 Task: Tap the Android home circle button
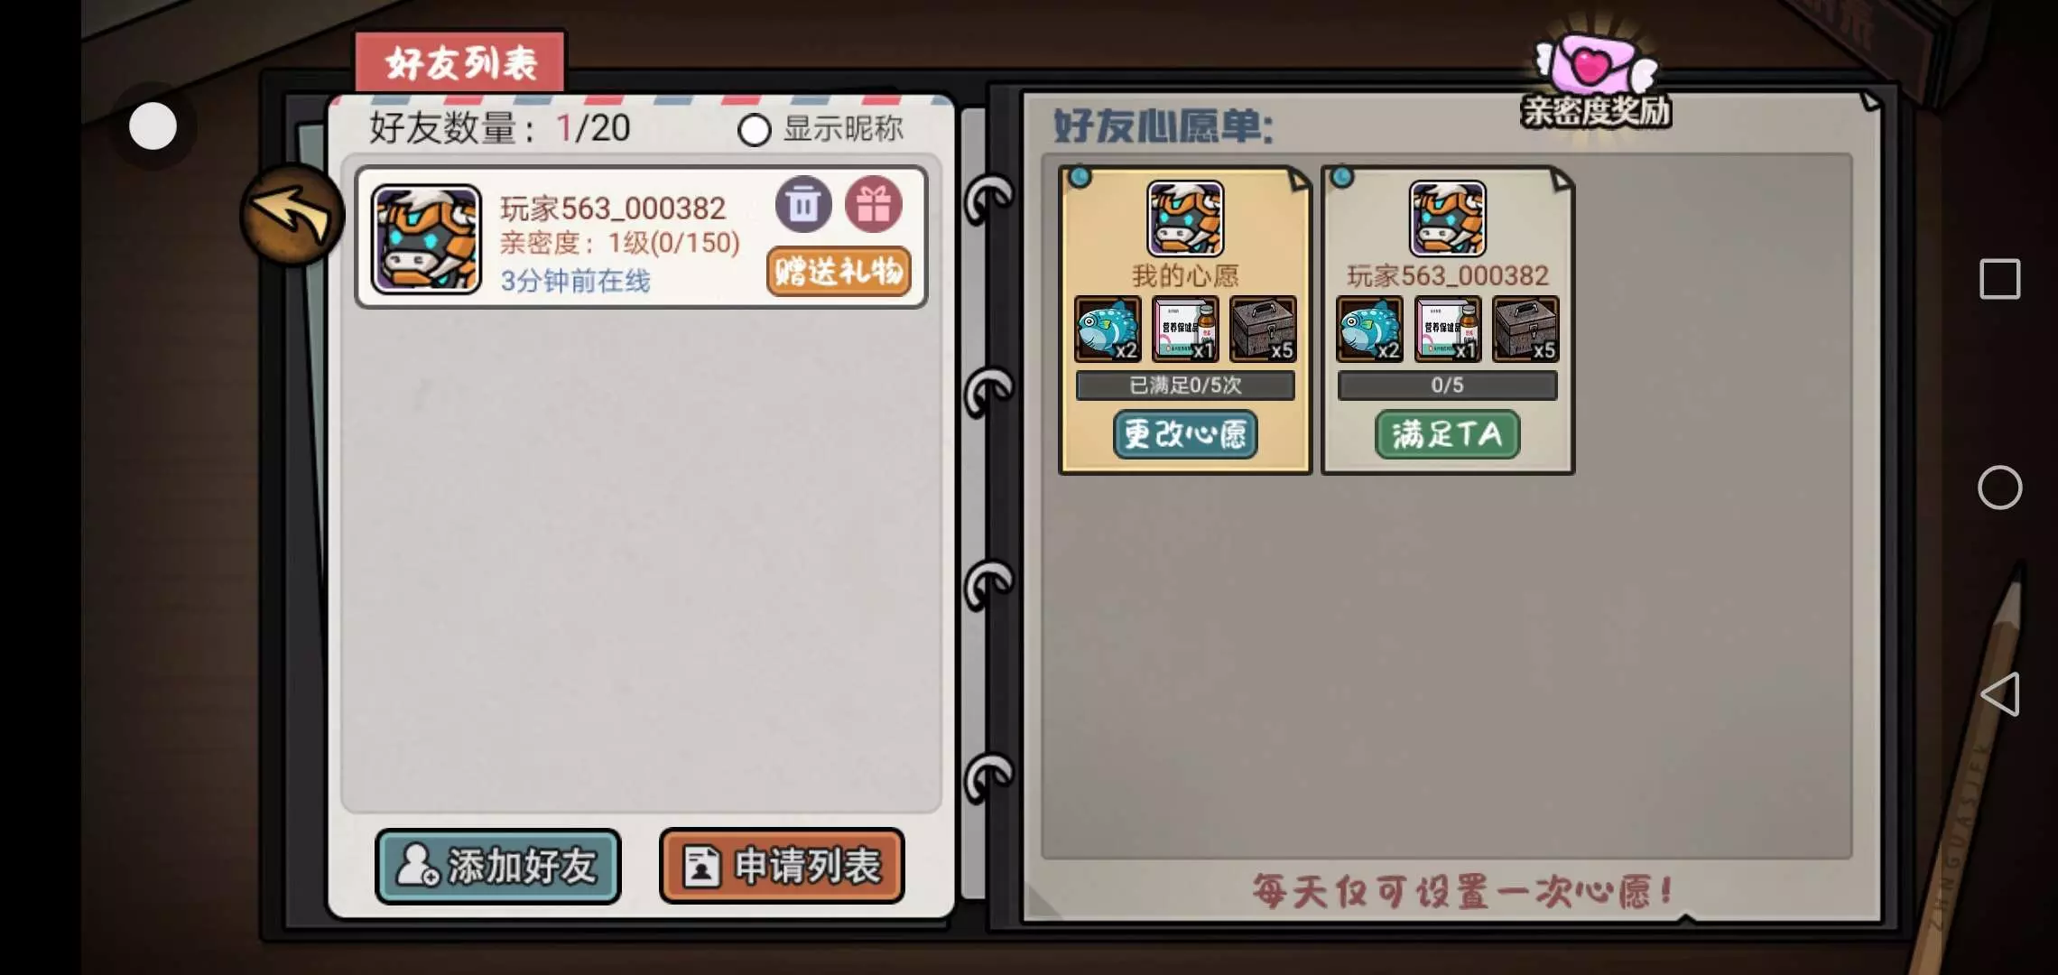pyautogui.click(x=1999, y=487)
